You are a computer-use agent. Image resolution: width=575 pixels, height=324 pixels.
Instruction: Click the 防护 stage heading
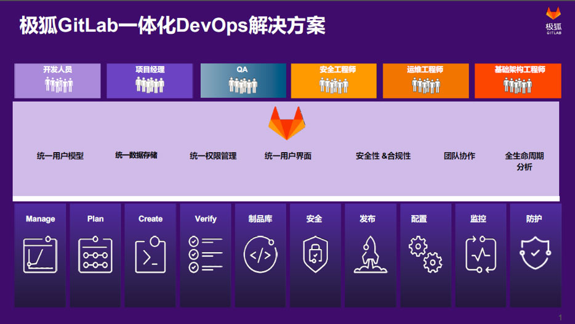pyautogui.click(x=534, y=219)
